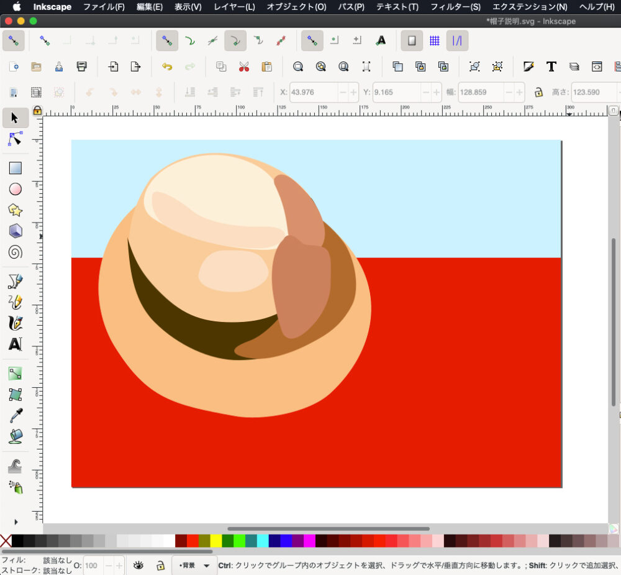Click the Cut scissors icon
621x575 pixels.
tap(243, 67)
